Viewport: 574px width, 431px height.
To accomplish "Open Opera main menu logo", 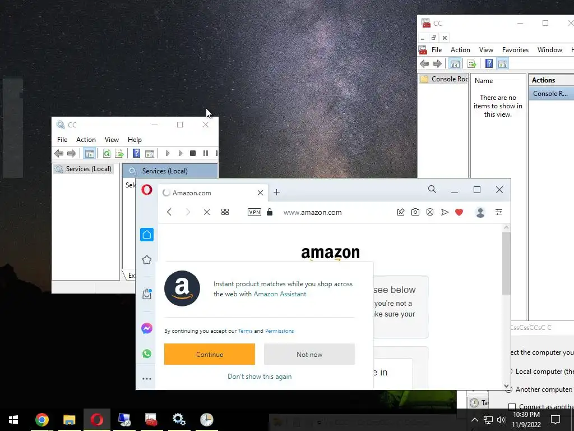I will click(147, 190).
